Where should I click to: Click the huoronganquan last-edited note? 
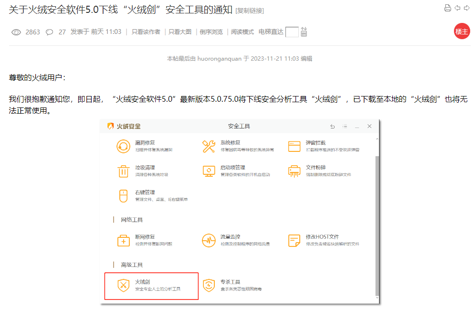point(240,59)
